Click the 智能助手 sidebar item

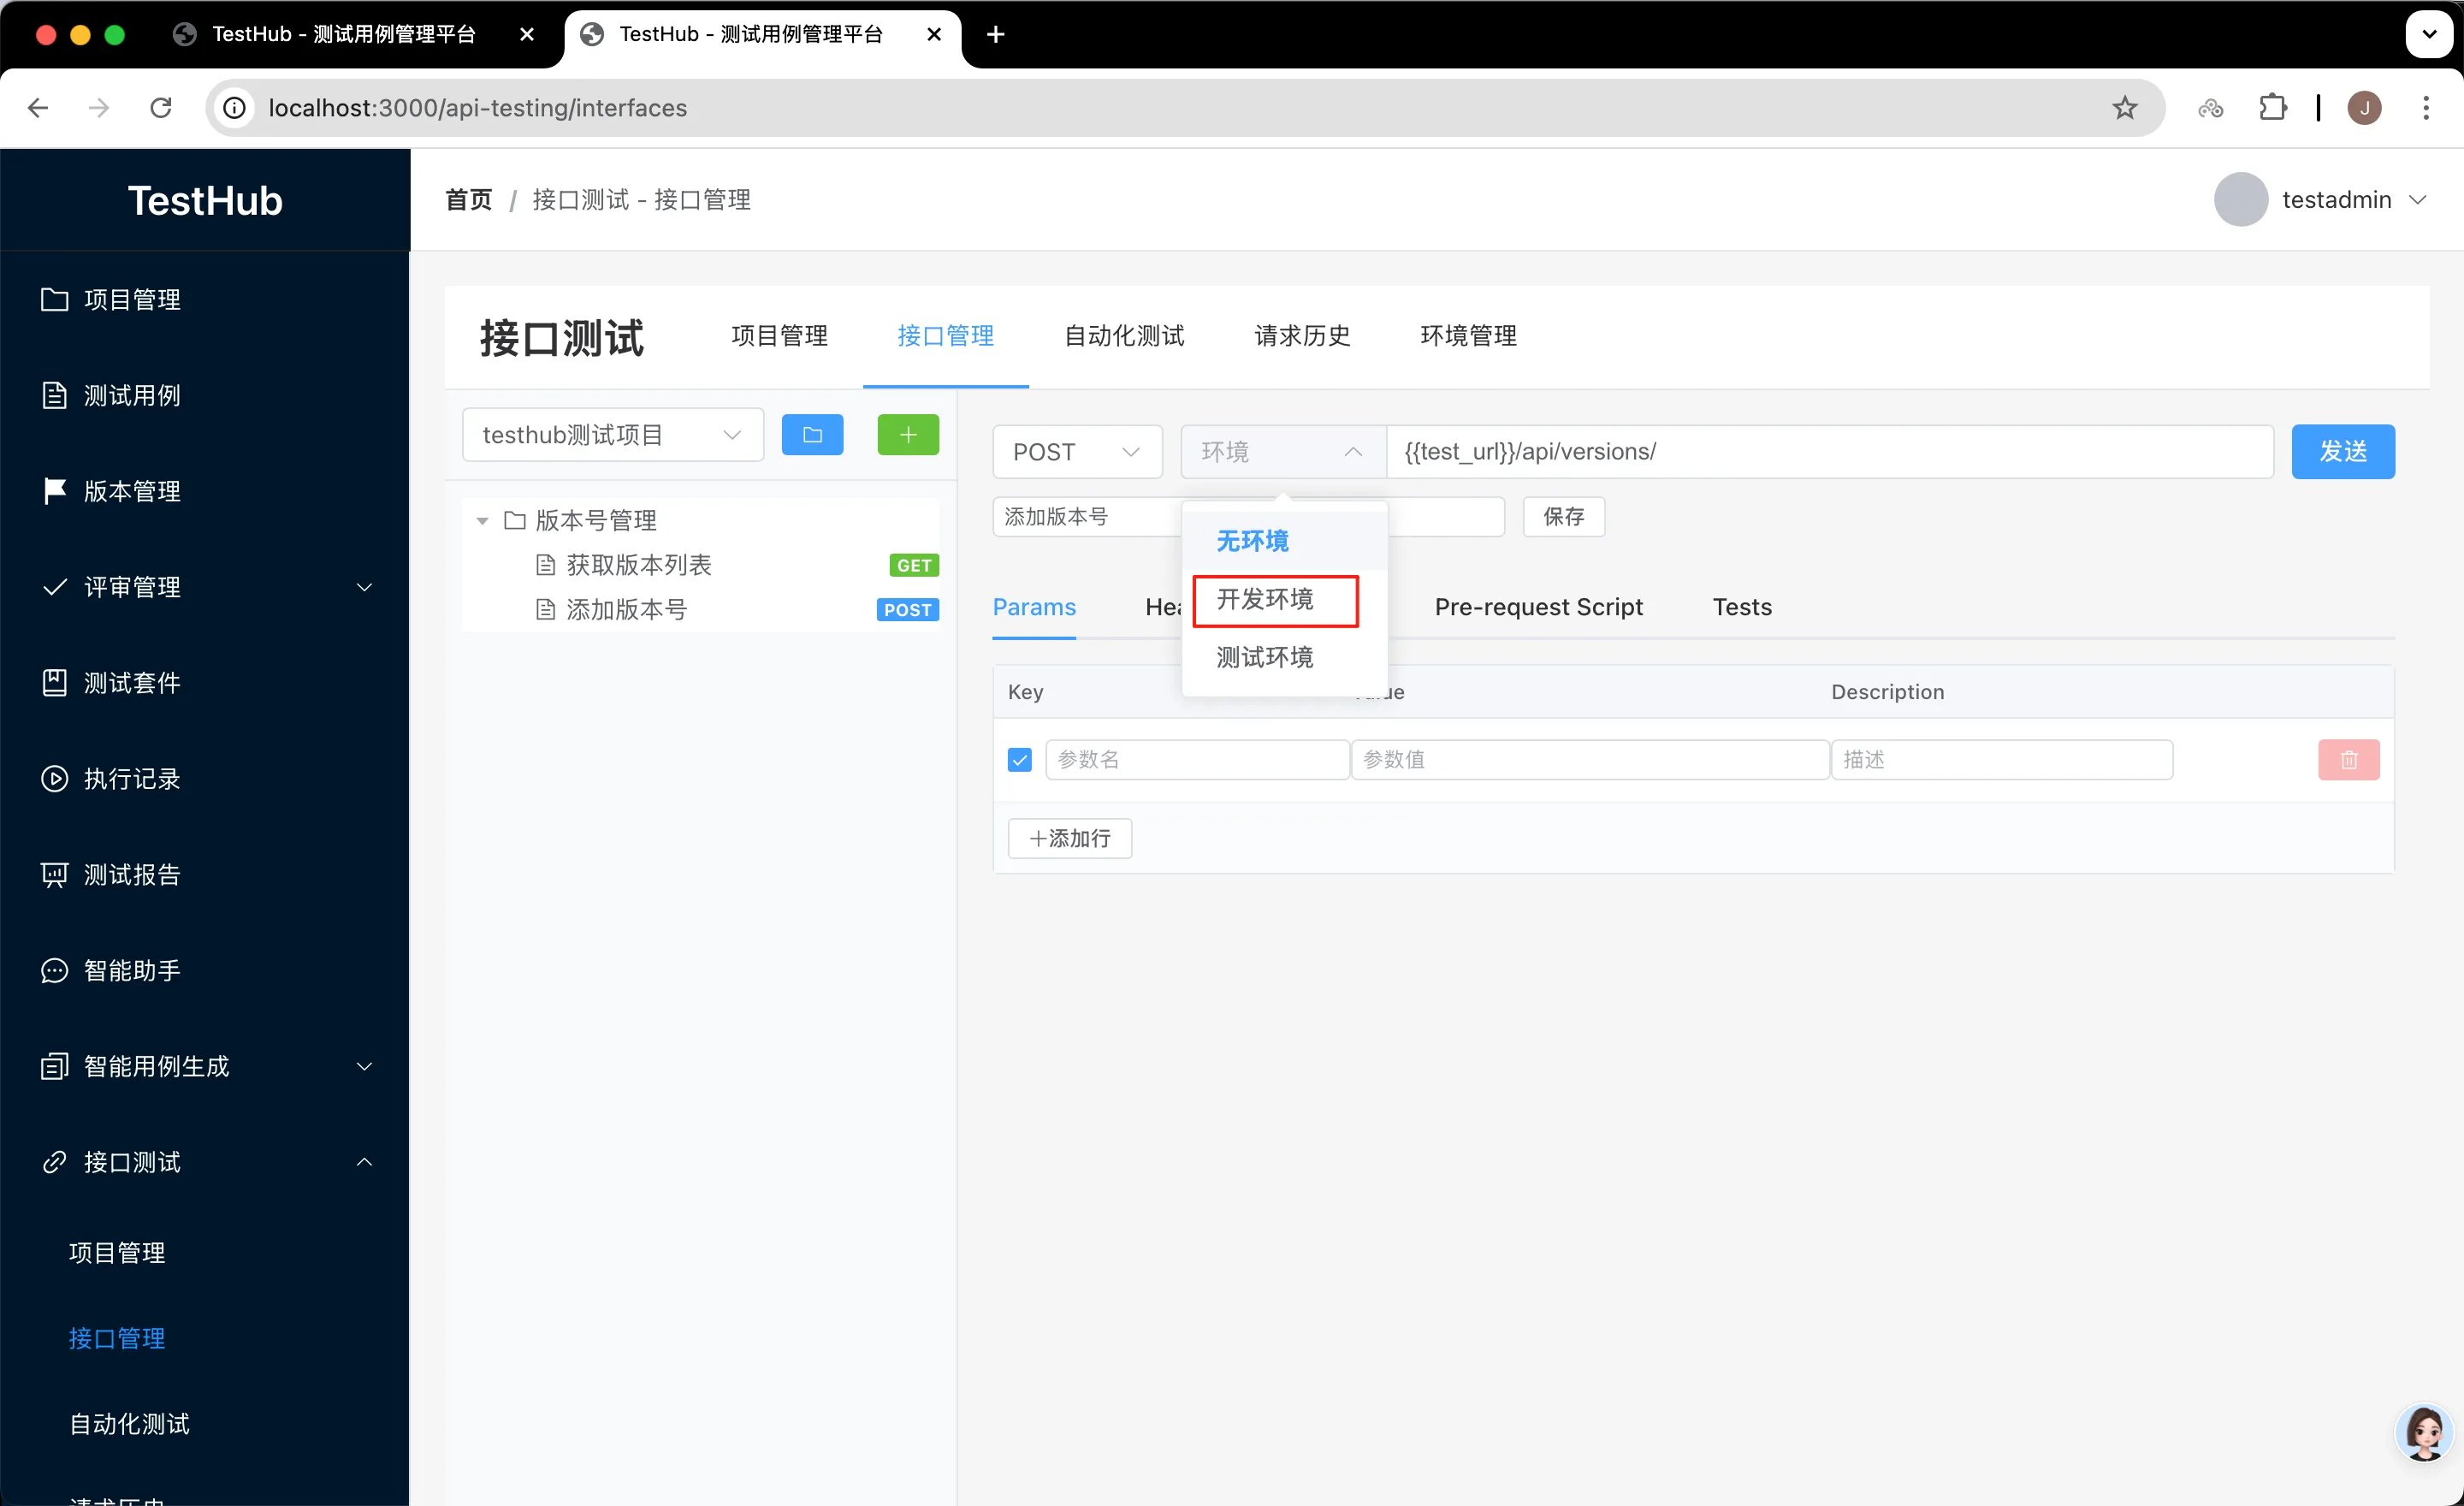pos(132,970)
